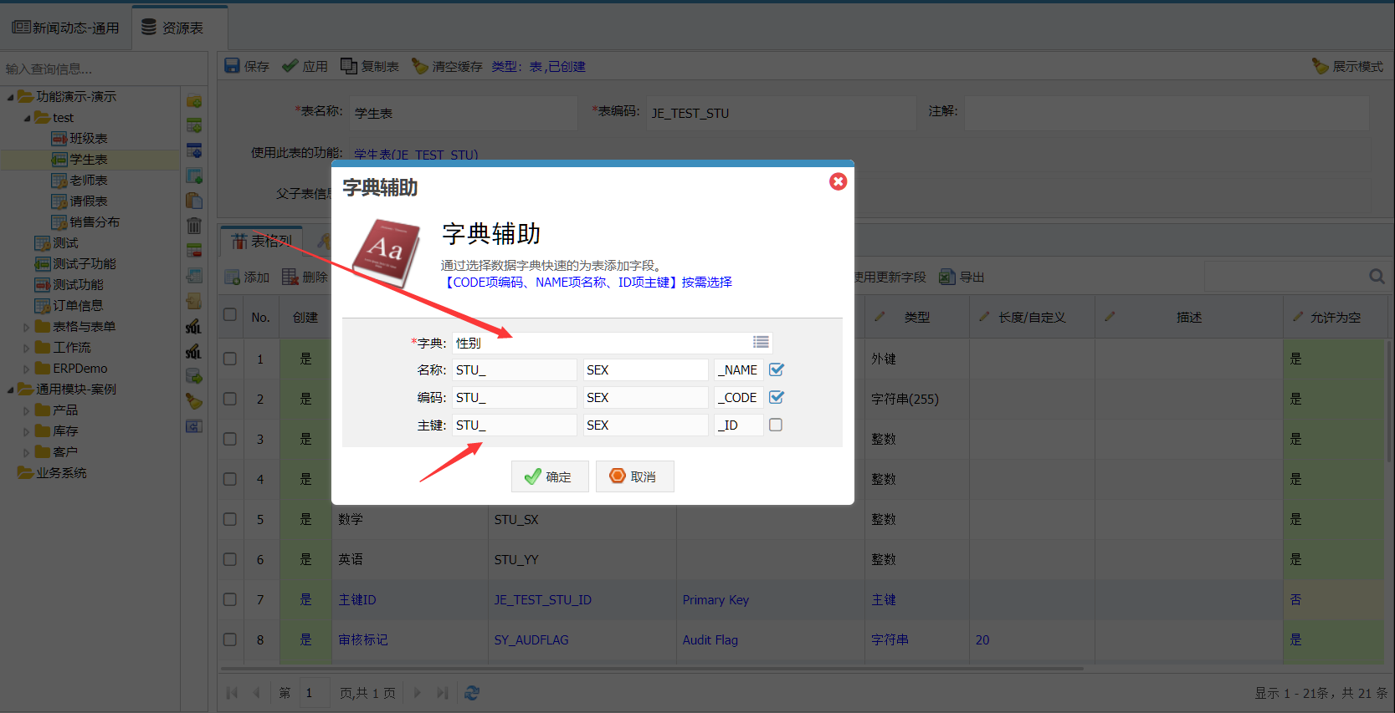Click the add-folder icon in sidebar toolbar

point(194,101)
